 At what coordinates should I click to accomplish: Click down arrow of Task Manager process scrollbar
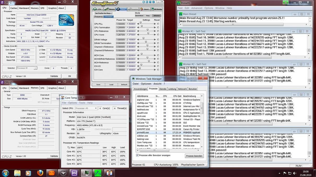[202, 147]
